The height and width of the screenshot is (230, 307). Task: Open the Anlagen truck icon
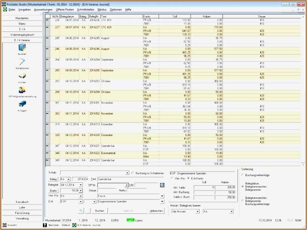(x=22, y=104)
